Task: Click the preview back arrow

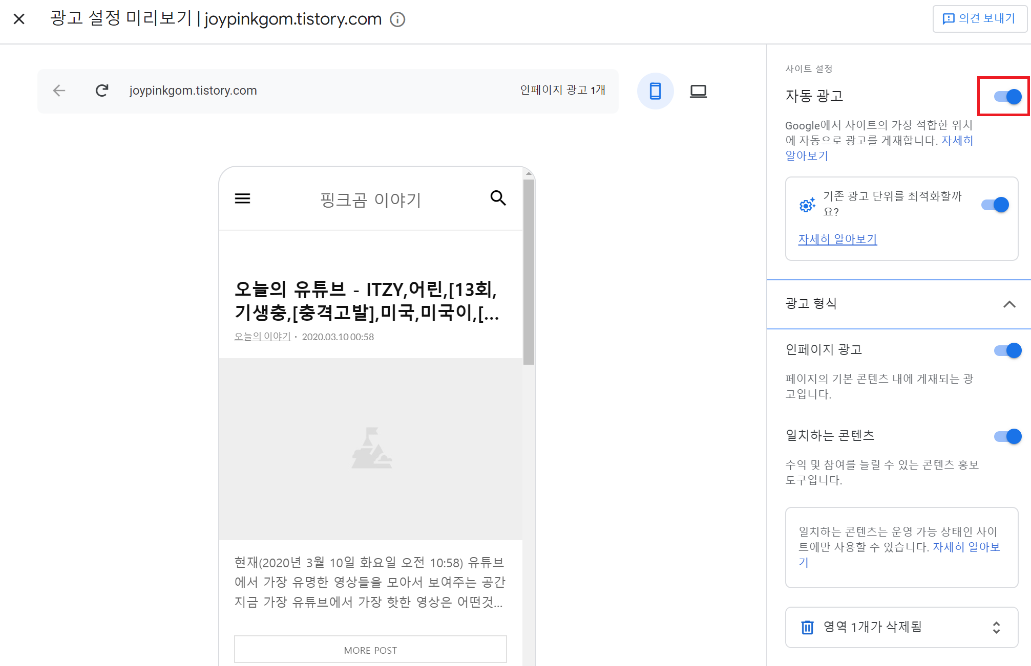Action: click(59, 91)
